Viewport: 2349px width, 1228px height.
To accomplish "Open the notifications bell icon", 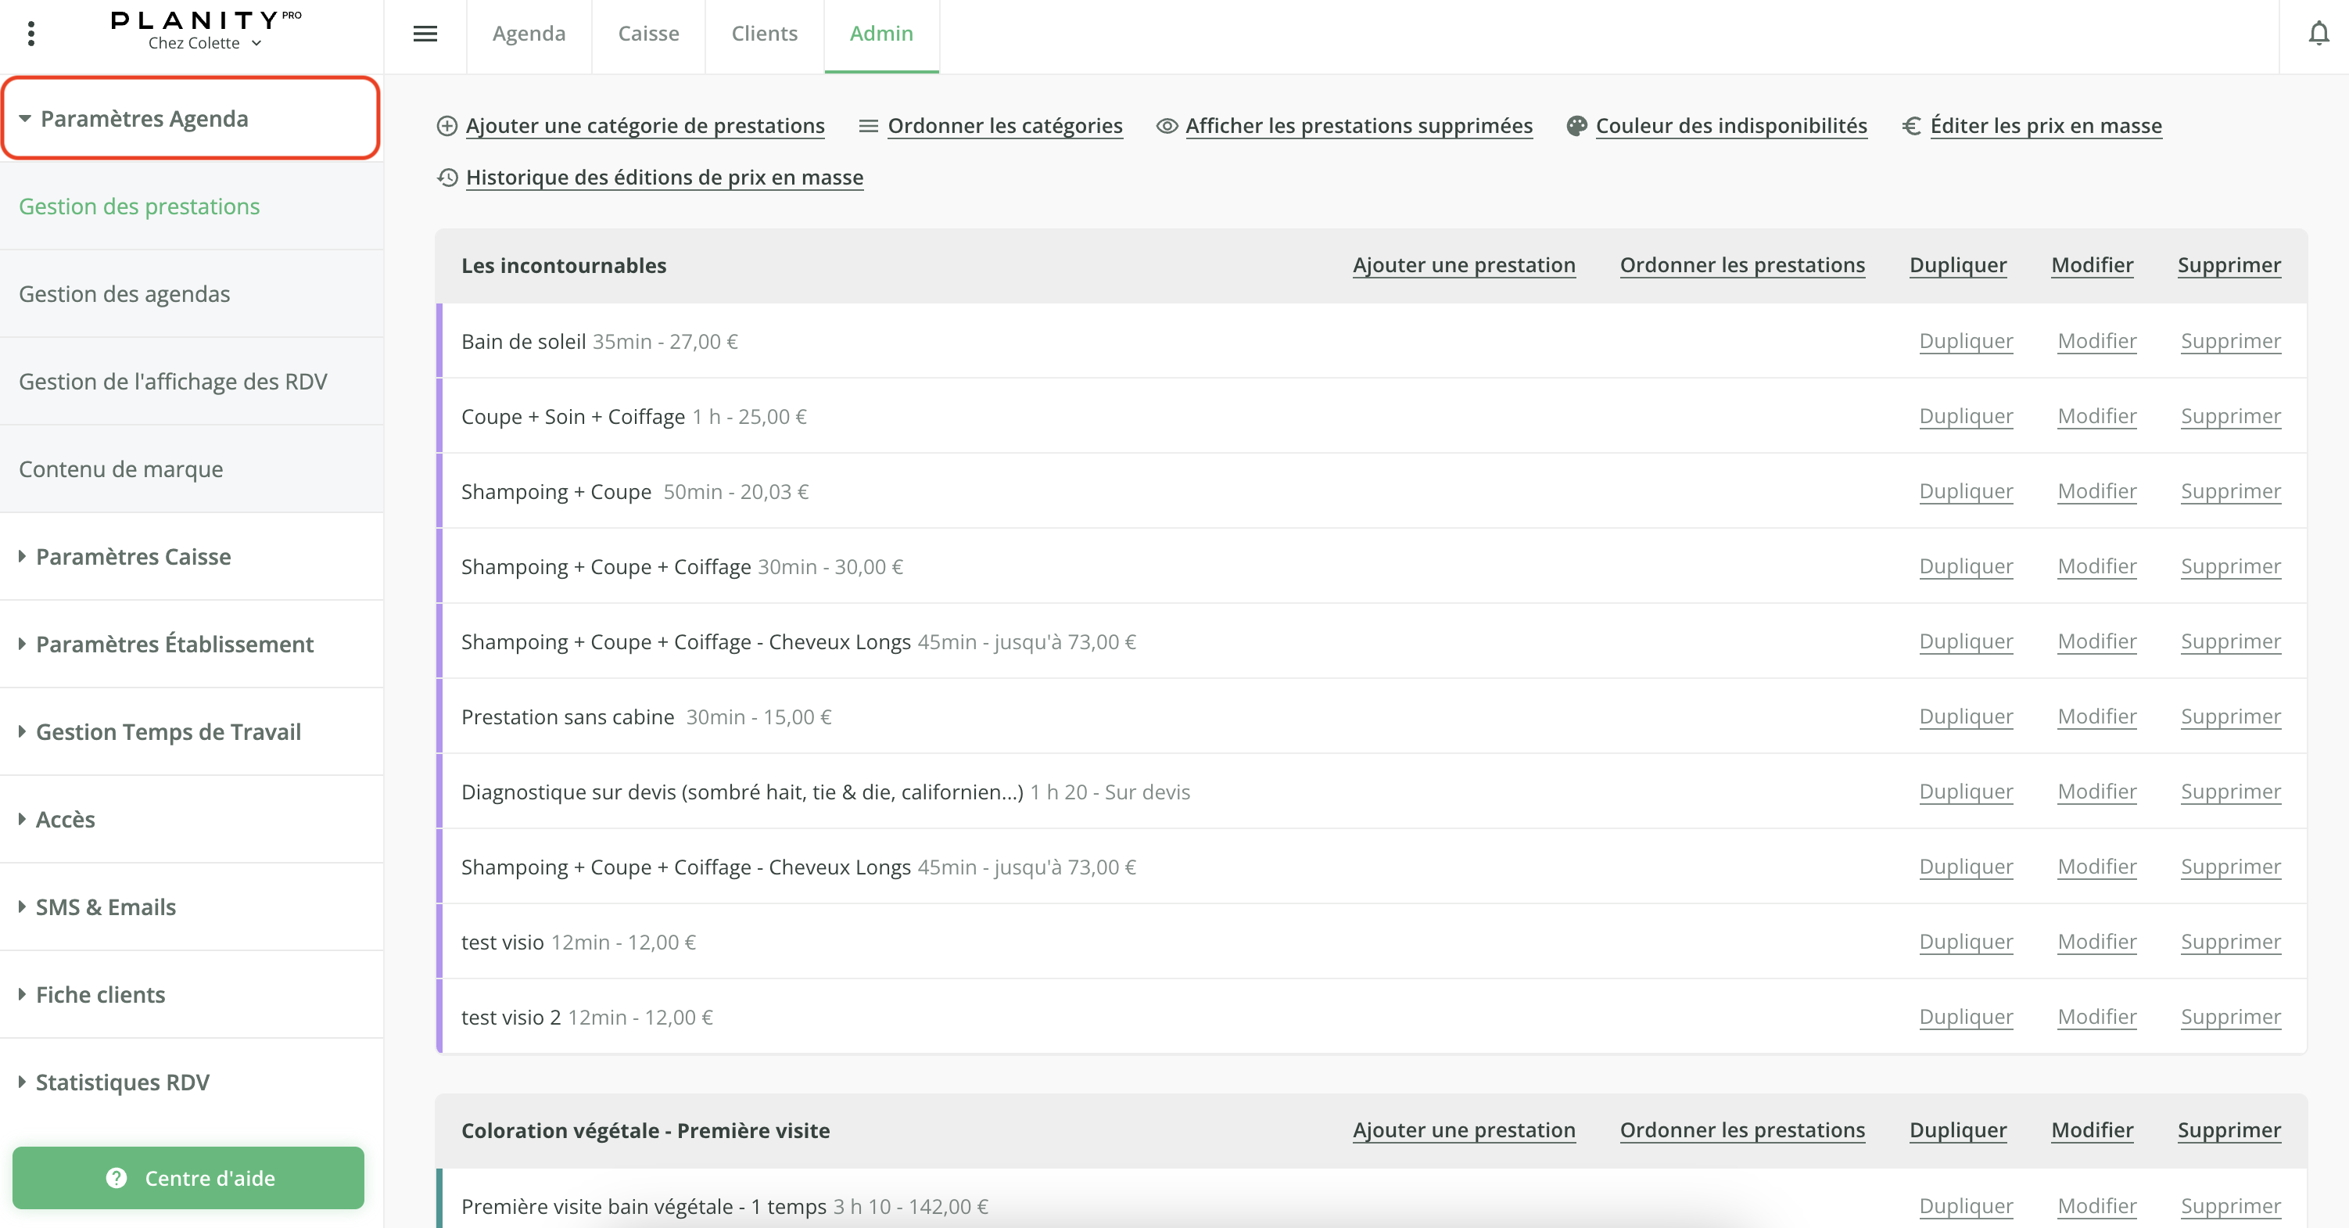I will [2318, 34].
